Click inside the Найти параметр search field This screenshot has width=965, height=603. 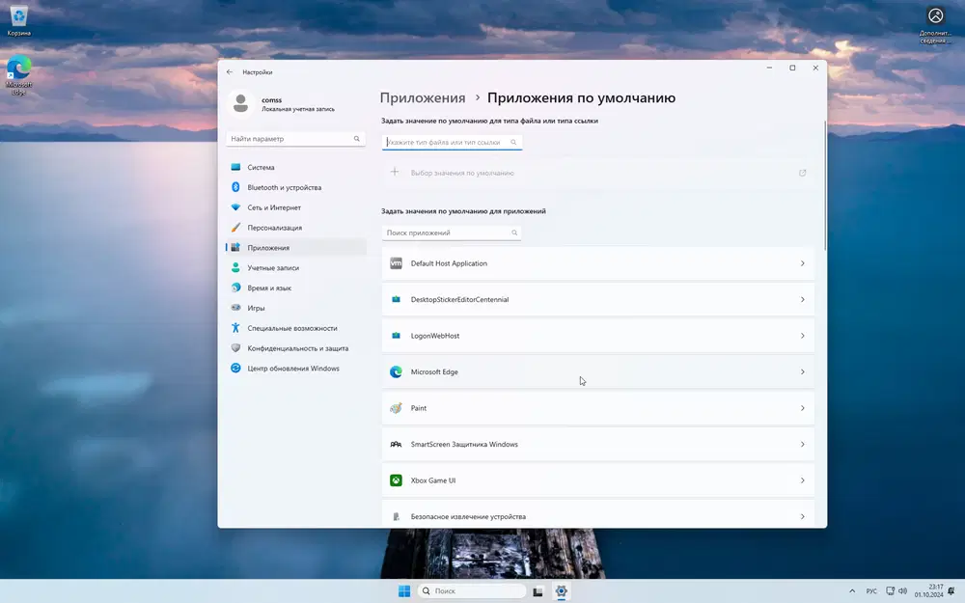click(x=295, y=138)
